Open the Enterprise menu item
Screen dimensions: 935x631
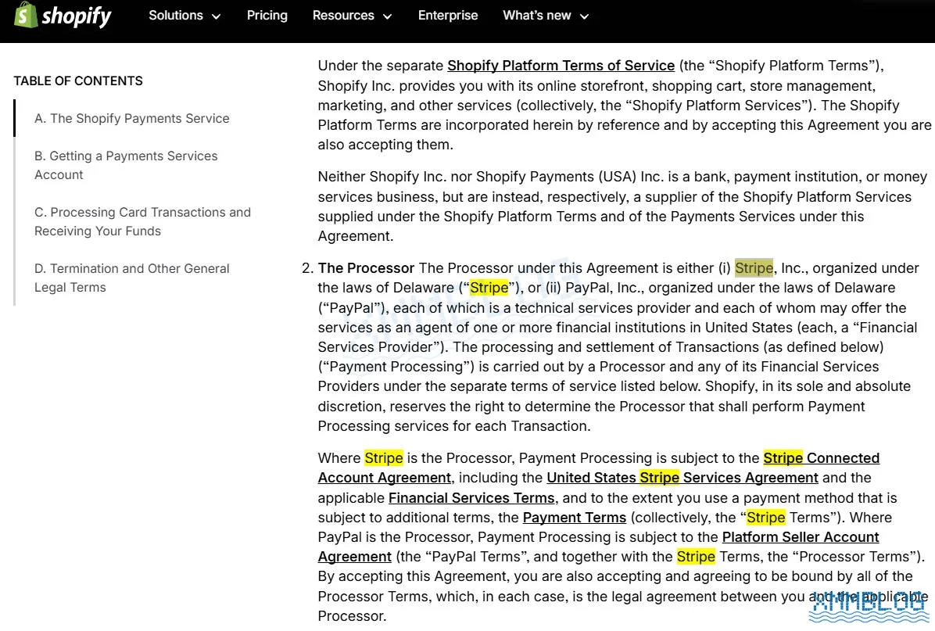click(448, 16)
